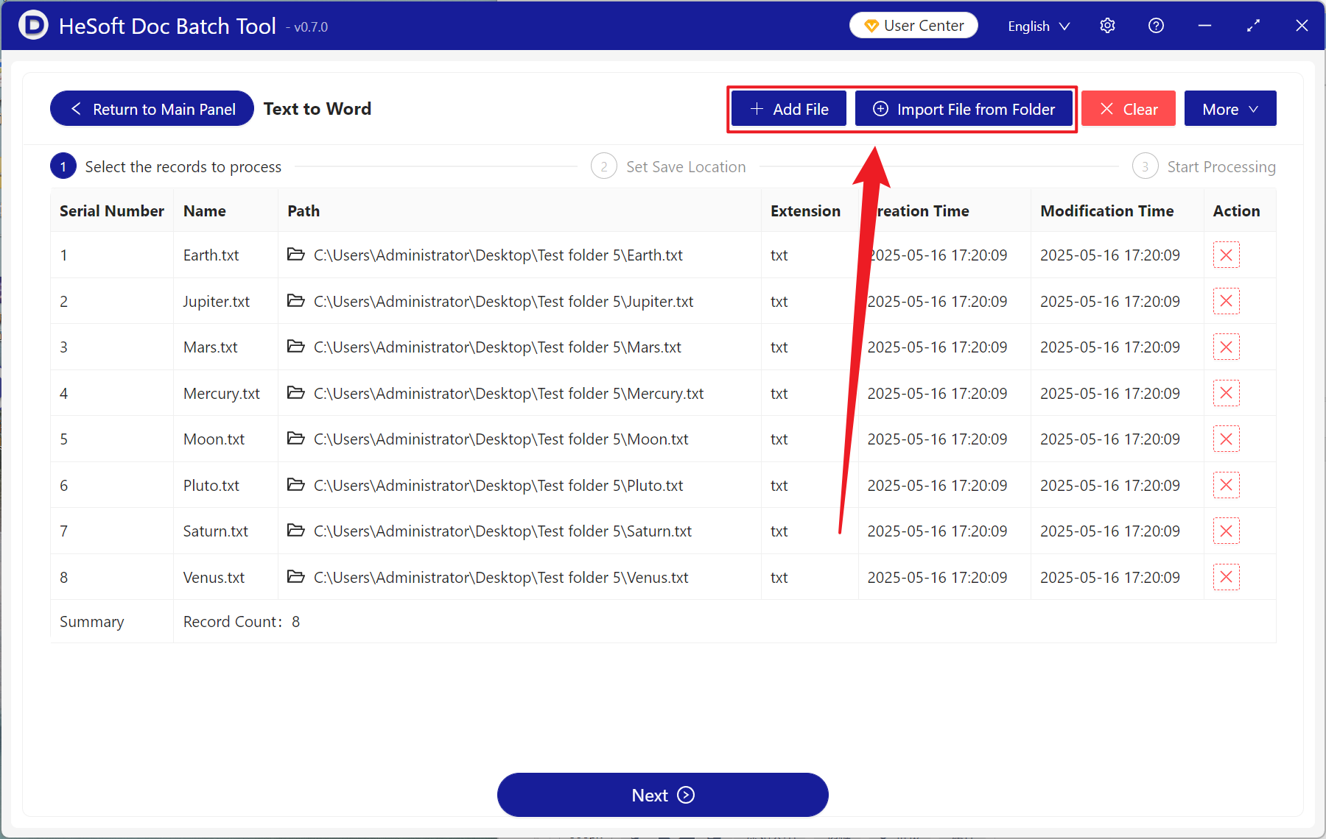Open the English language dropdown
This screenshot has height=839, width=1326.
1039,26
